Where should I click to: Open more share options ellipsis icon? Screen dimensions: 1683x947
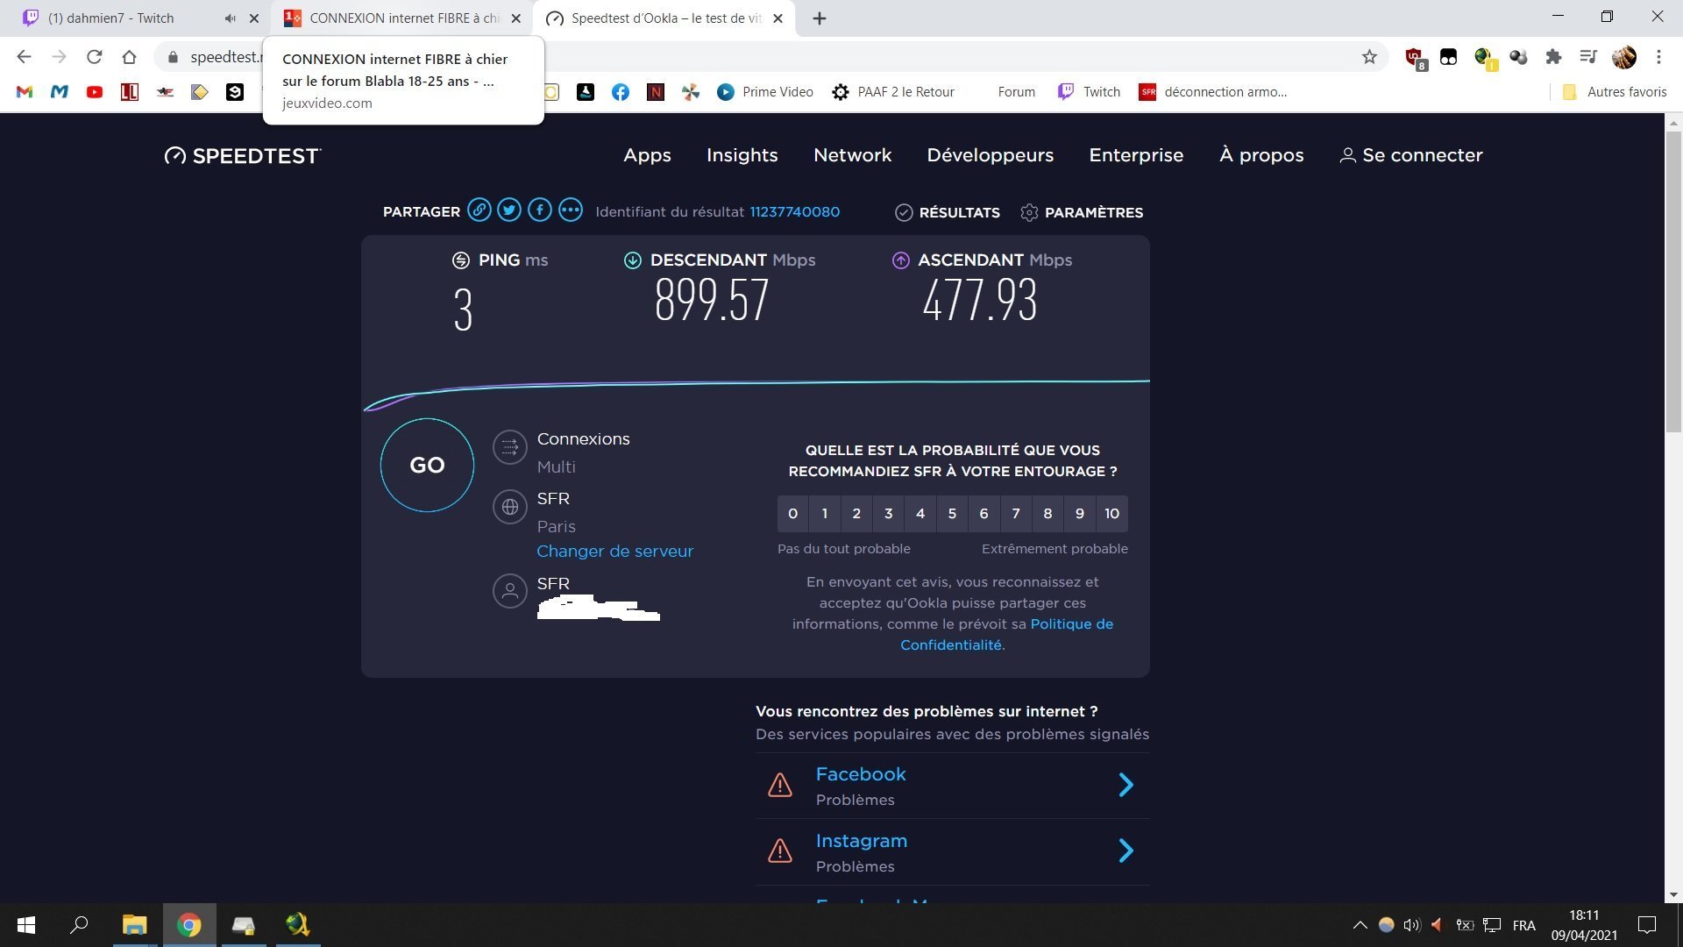pos(571,210)
